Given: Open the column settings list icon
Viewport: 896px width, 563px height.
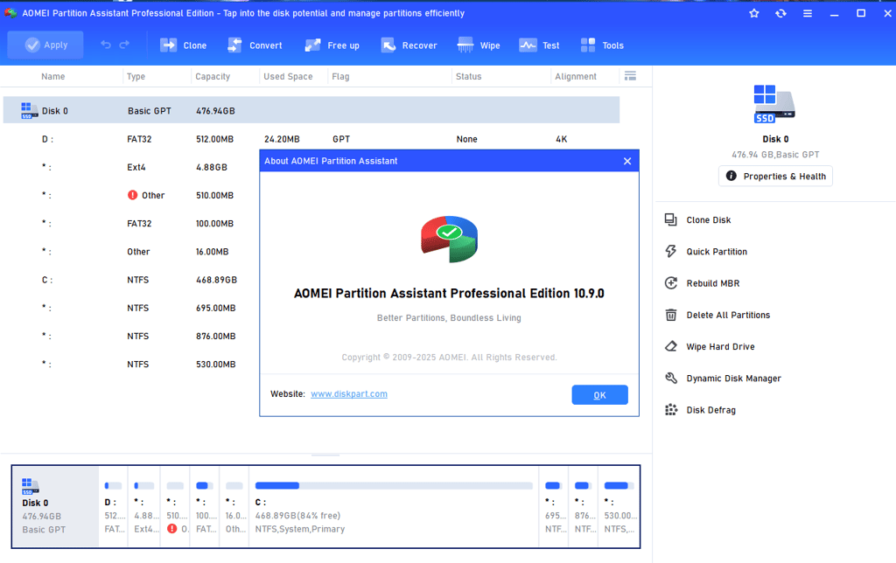Looking at the screenshot, I should (x=630, y=76).
